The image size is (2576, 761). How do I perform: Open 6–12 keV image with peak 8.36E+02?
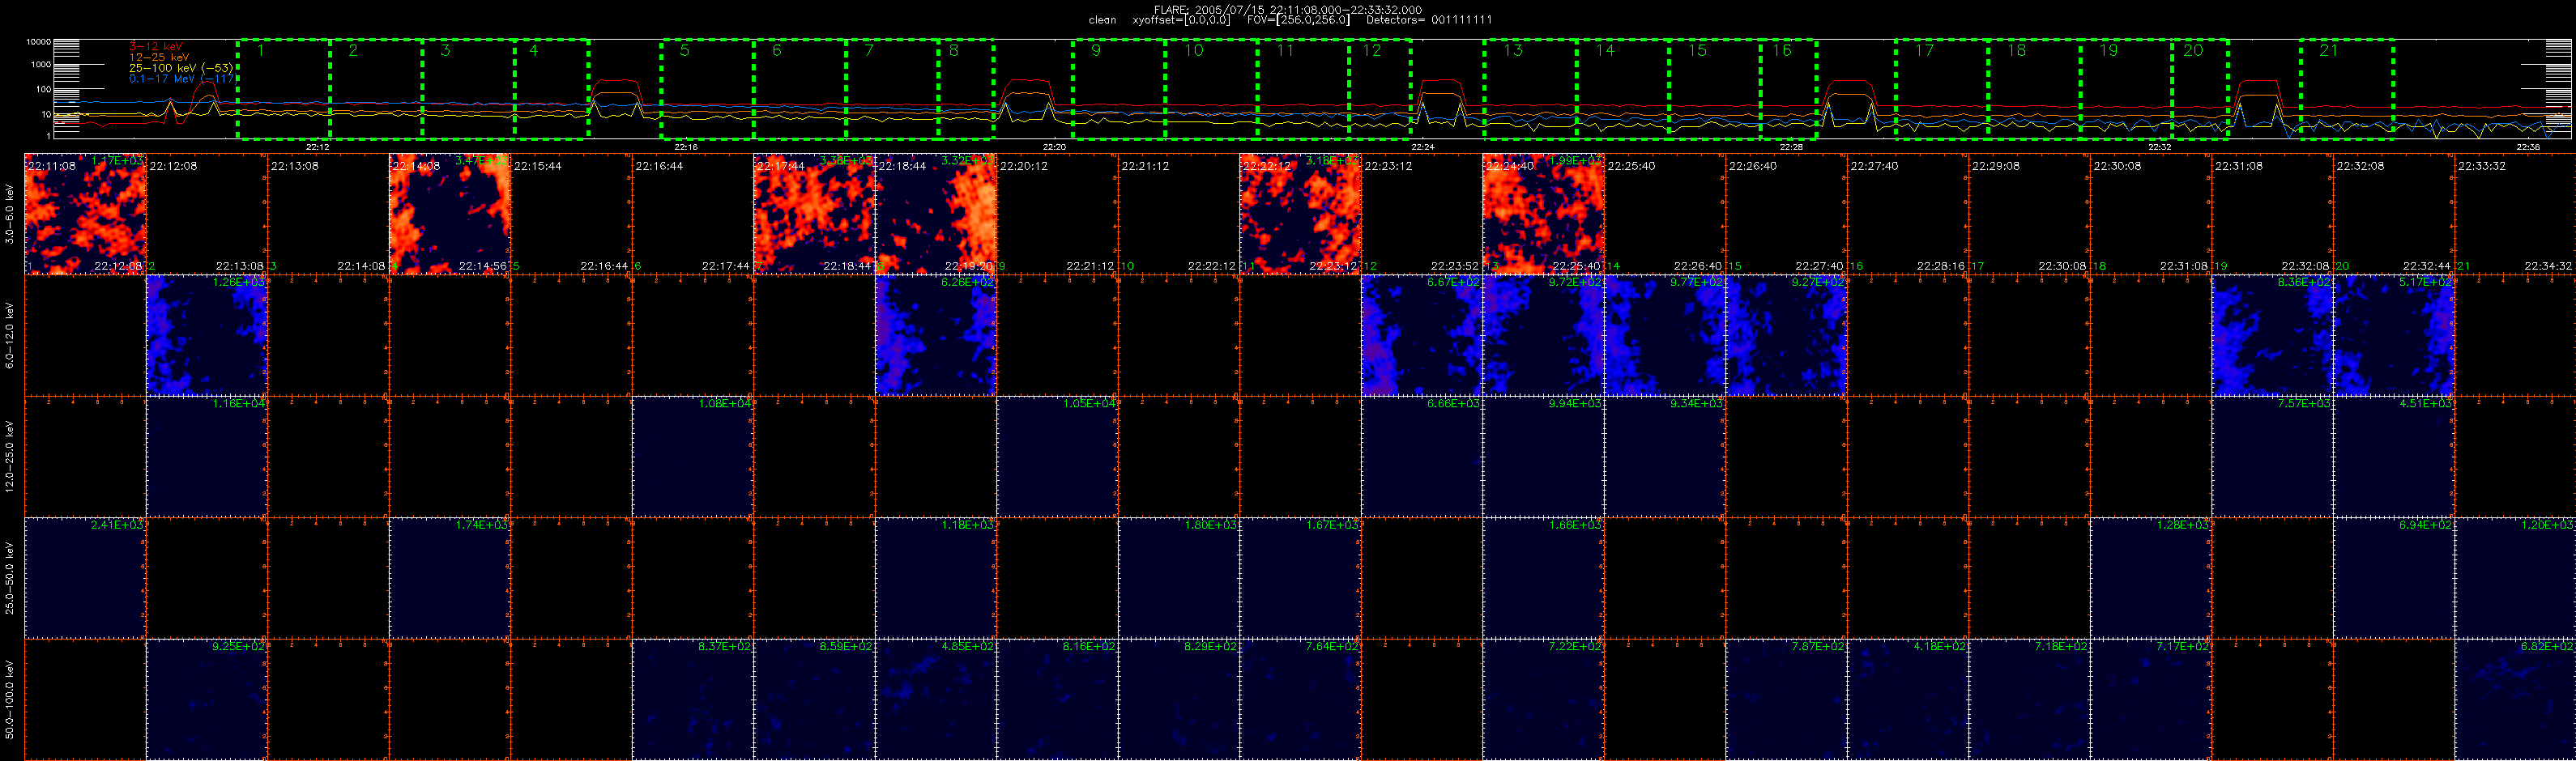click(x=2272, y=335)
